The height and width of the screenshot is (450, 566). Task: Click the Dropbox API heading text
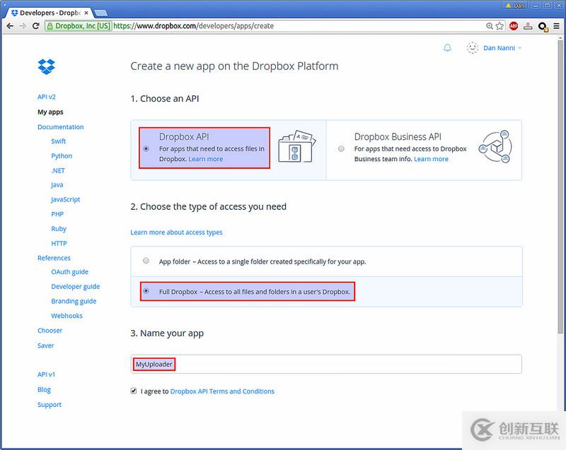(184, 137)
